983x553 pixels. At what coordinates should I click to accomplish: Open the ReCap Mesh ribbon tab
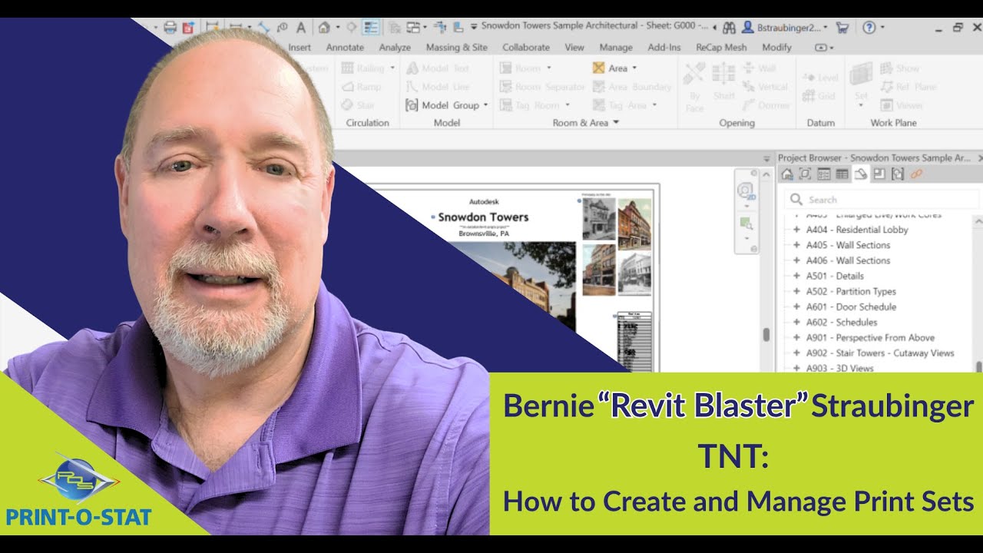[721, 47]
